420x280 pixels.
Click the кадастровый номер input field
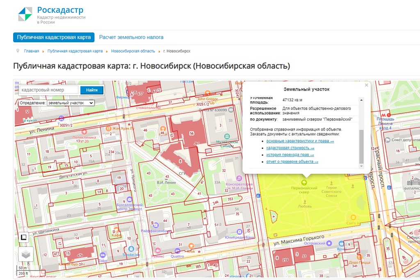tap(49, 90)
